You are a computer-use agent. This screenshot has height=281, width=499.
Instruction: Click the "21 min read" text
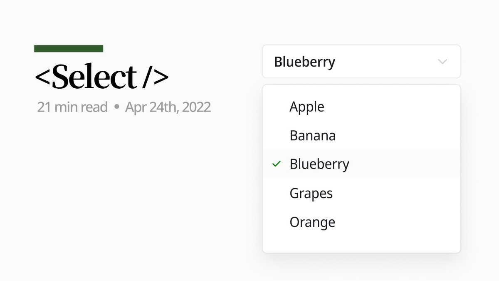pyautogui.click(x=72, y=107)
